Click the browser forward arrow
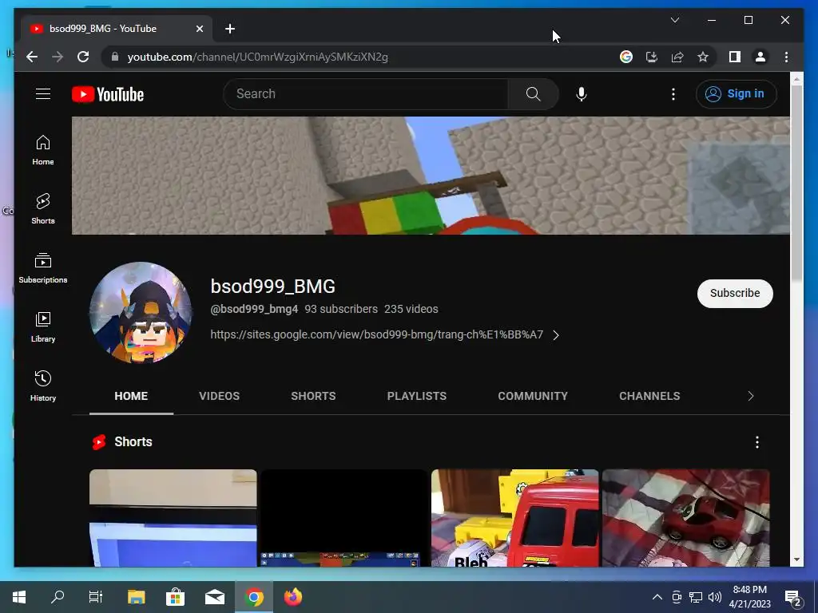Screen dimensions: 818x613 (58, 57)
